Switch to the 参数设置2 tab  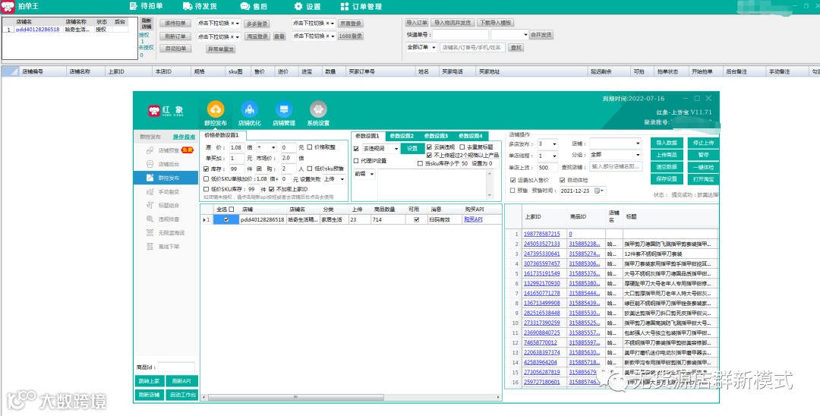coord(402,136)
